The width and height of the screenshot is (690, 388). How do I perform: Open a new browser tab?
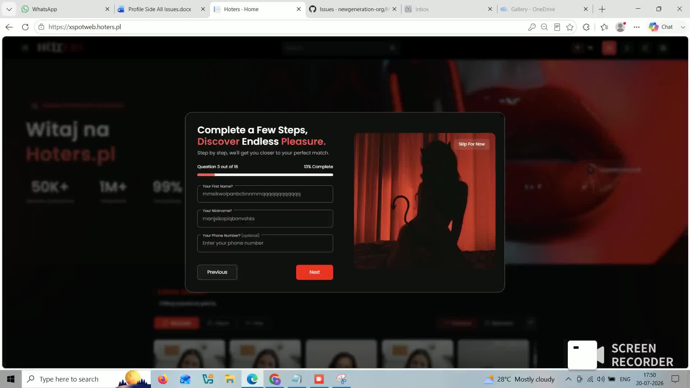602,9
